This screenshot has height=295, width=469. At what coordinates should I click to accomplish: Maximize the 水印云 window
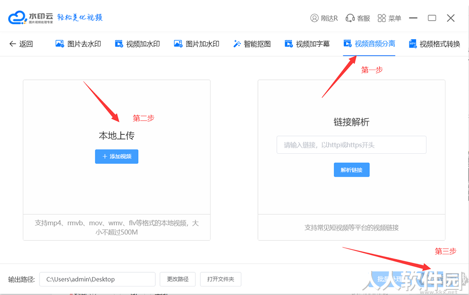point(432,18)
